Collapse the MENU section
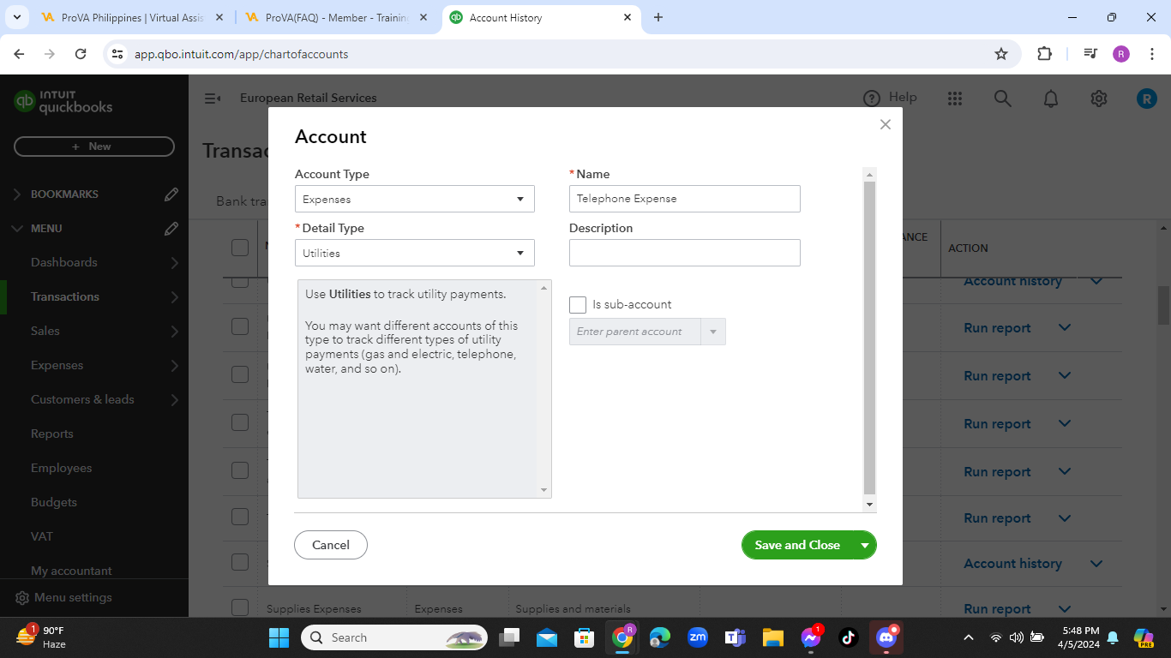The height and width of the screenshot is (658, 1171). (x=17, y=229)
